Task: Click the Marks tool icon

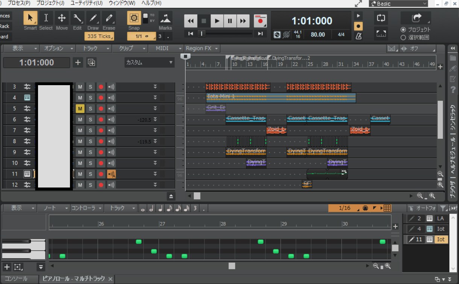Action: [x=165, y=18]
